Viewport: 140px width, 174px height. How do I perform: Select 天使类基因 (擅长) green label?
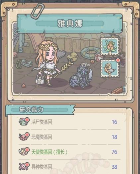[49, 152]
